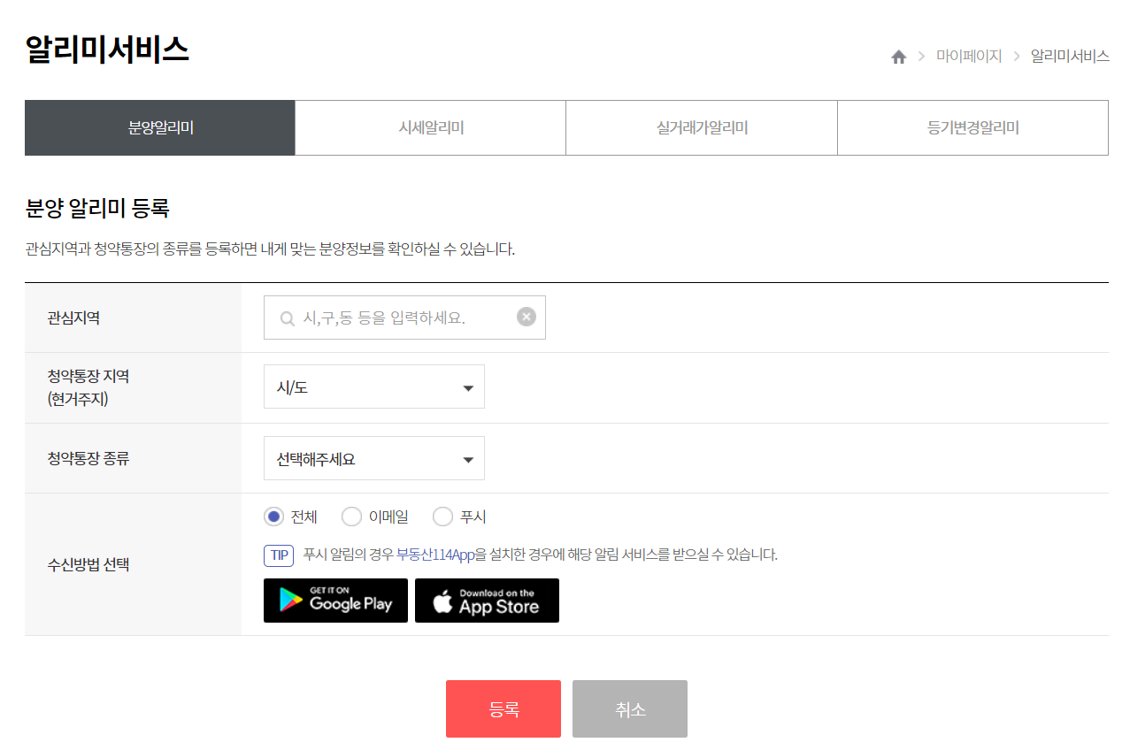1130x750 pixels.
Task: Open the 등기변경알리미 tab
Action: point(972,127)
